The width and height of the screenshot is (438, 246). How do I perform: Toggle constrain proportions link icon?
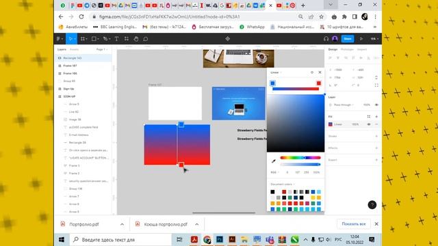coord(376,77)
